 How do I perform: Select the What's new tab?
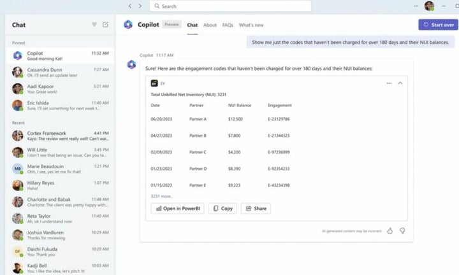(x=251, y=25)
